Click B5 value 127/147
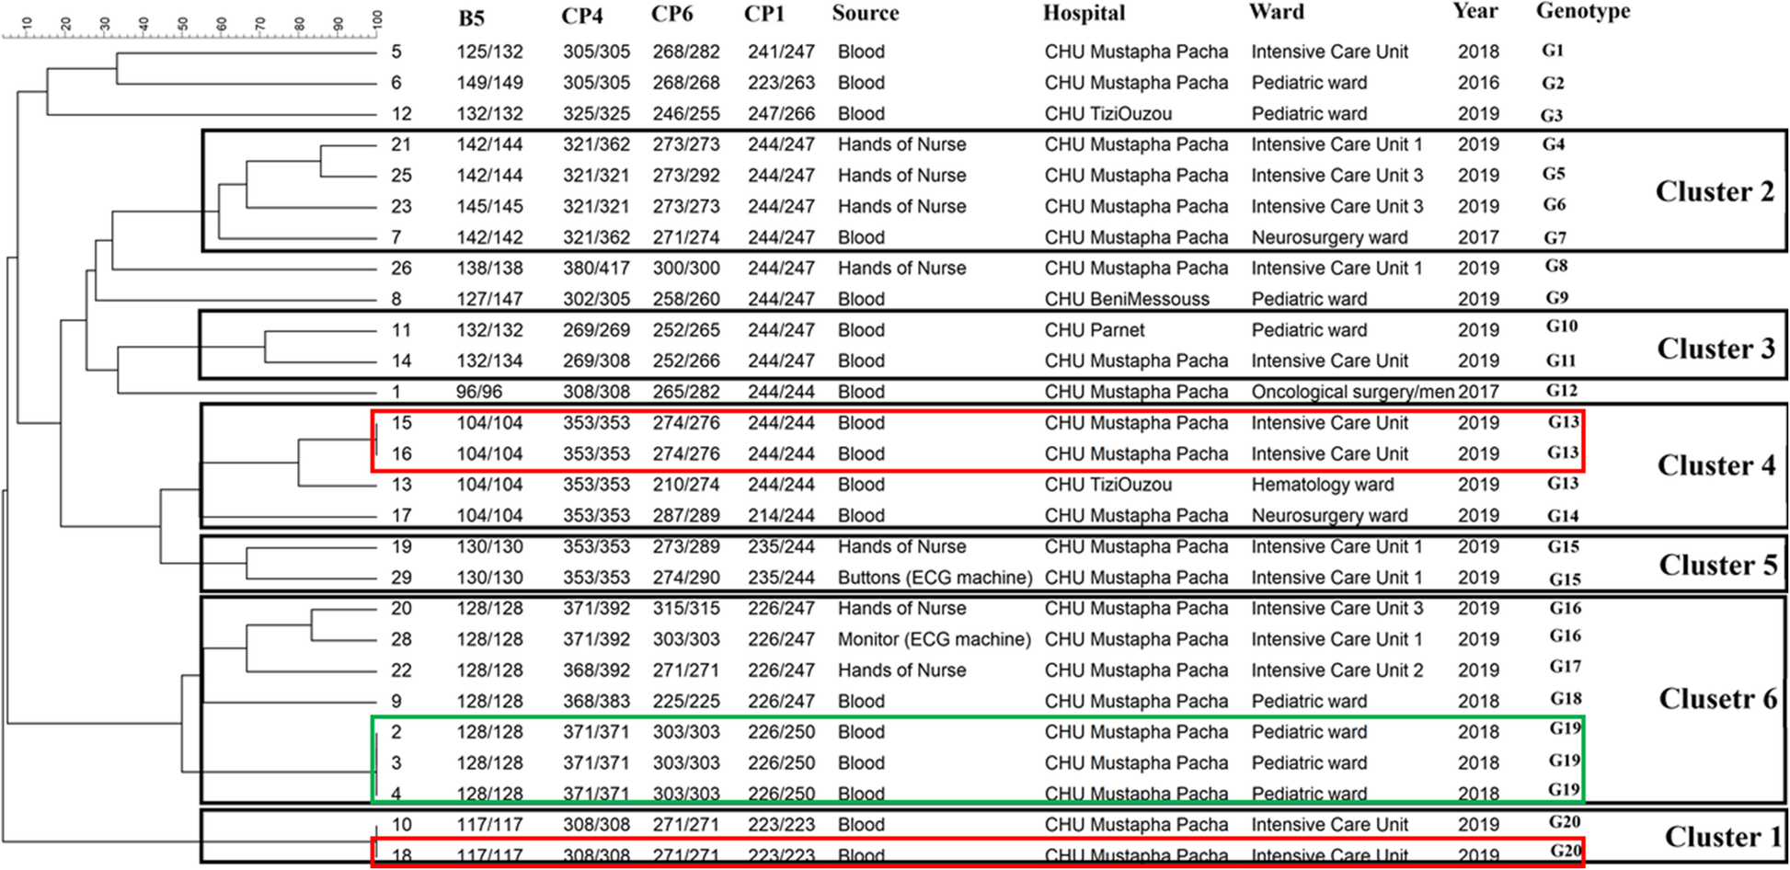Image resolution: width=1790 pixels, height=870 pixels. [x=490, y=300]
